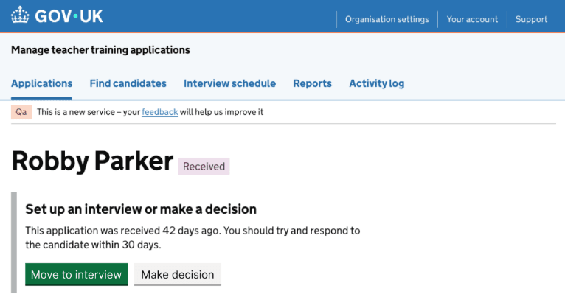Click the green Move to interview button
The height and width of the screenshot is (297, 565).
[x=77, y=274]
